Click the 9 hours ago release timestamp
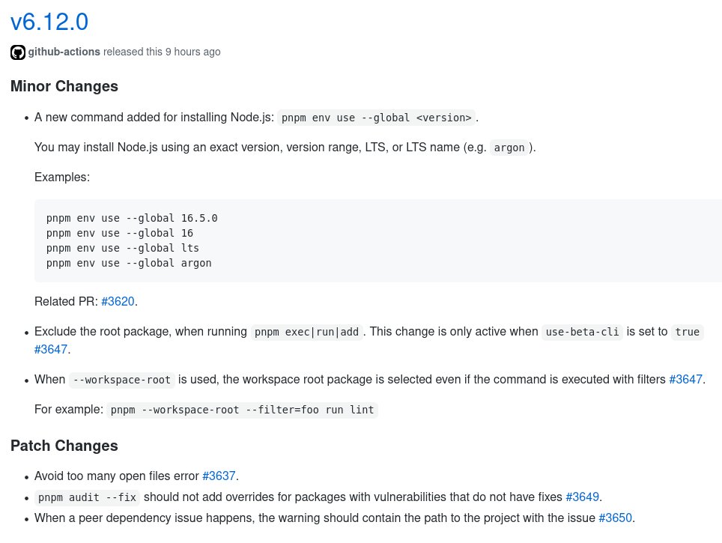Screen dimensions: 722x543 click(193, 52)
